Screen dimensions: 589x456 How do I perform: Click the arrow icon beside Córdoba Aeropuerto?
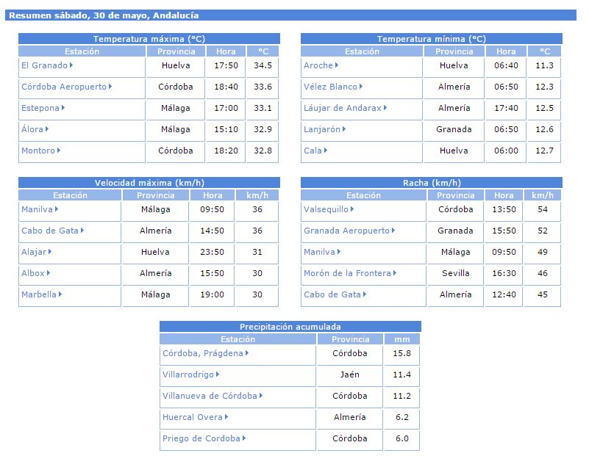pos(110,87)
